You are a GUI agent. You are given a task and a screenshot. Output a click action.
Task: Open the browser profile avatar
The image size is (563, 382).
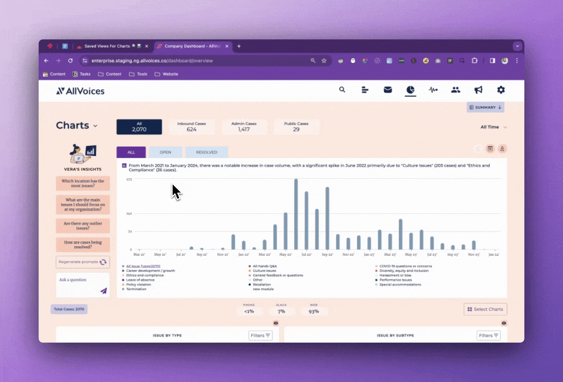(x=505, y=60)
